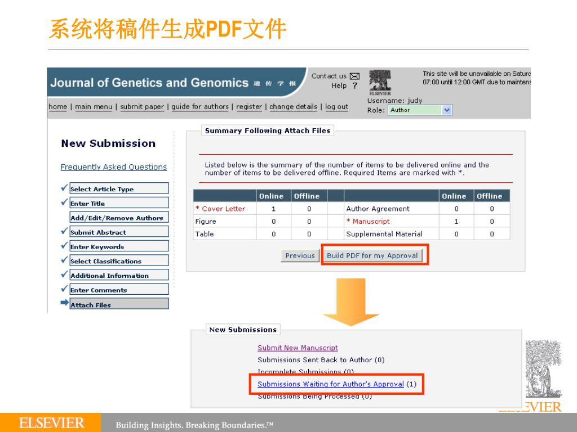
Task: Click the Role field showing Author
Action: pos(419,110)
